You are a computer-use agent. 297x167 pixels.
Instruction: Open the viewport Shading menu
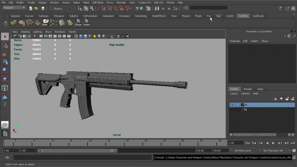[25, 32]
